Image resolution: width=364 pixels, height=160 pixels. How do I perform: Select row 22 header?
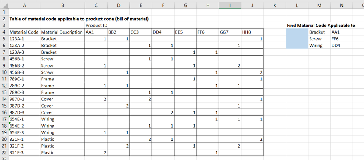[x=4, y=152]
